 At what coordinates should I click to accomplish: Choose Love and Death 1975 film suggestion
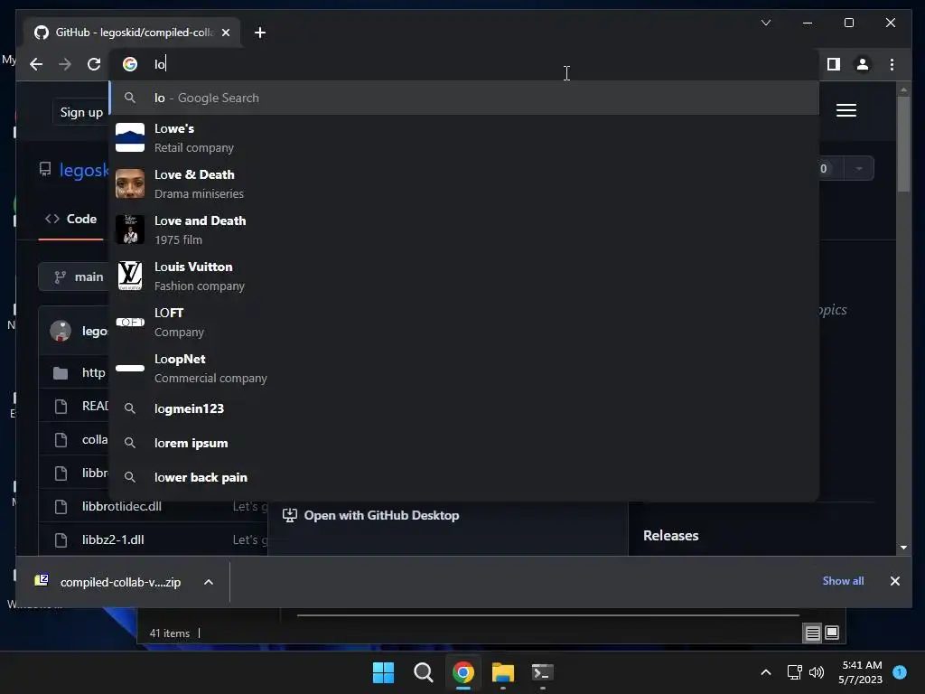click(464, 230)
